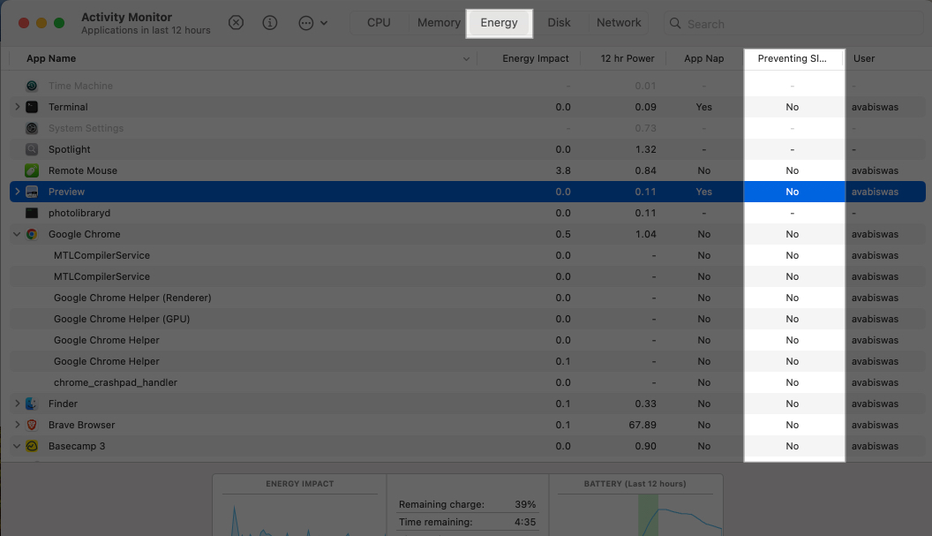Open the process info (i) toolbar icon
Image resolution: width=932 pixels, height=536 pixels.
[270, 23]
